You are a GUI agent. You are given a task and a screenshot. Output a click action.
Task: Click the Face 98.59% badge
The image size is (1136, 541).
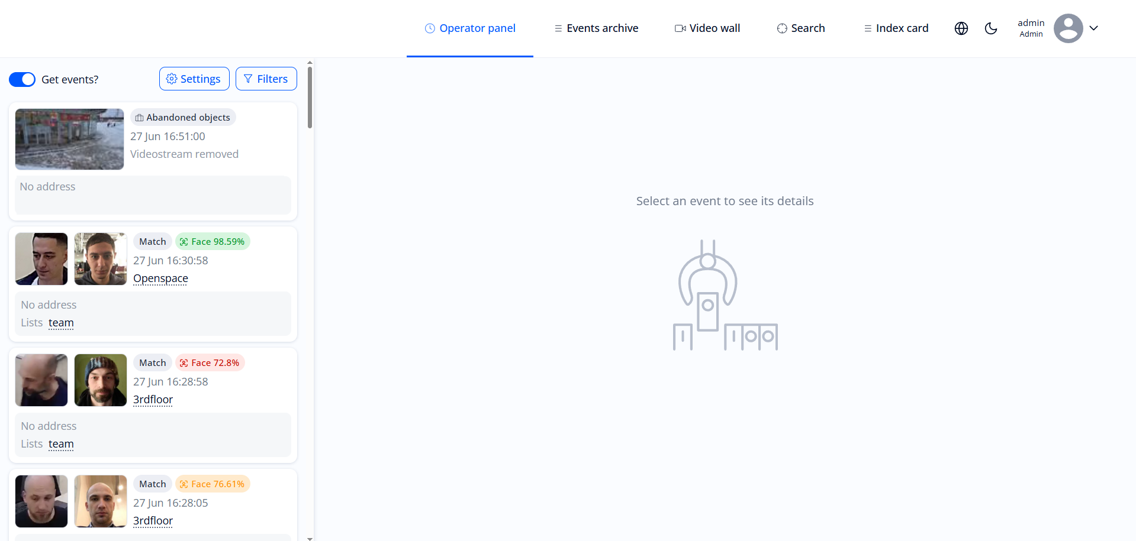(213, 241)
